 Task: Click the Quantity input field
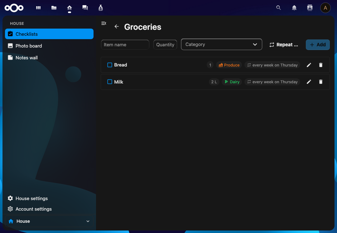[x=165, y=44]
